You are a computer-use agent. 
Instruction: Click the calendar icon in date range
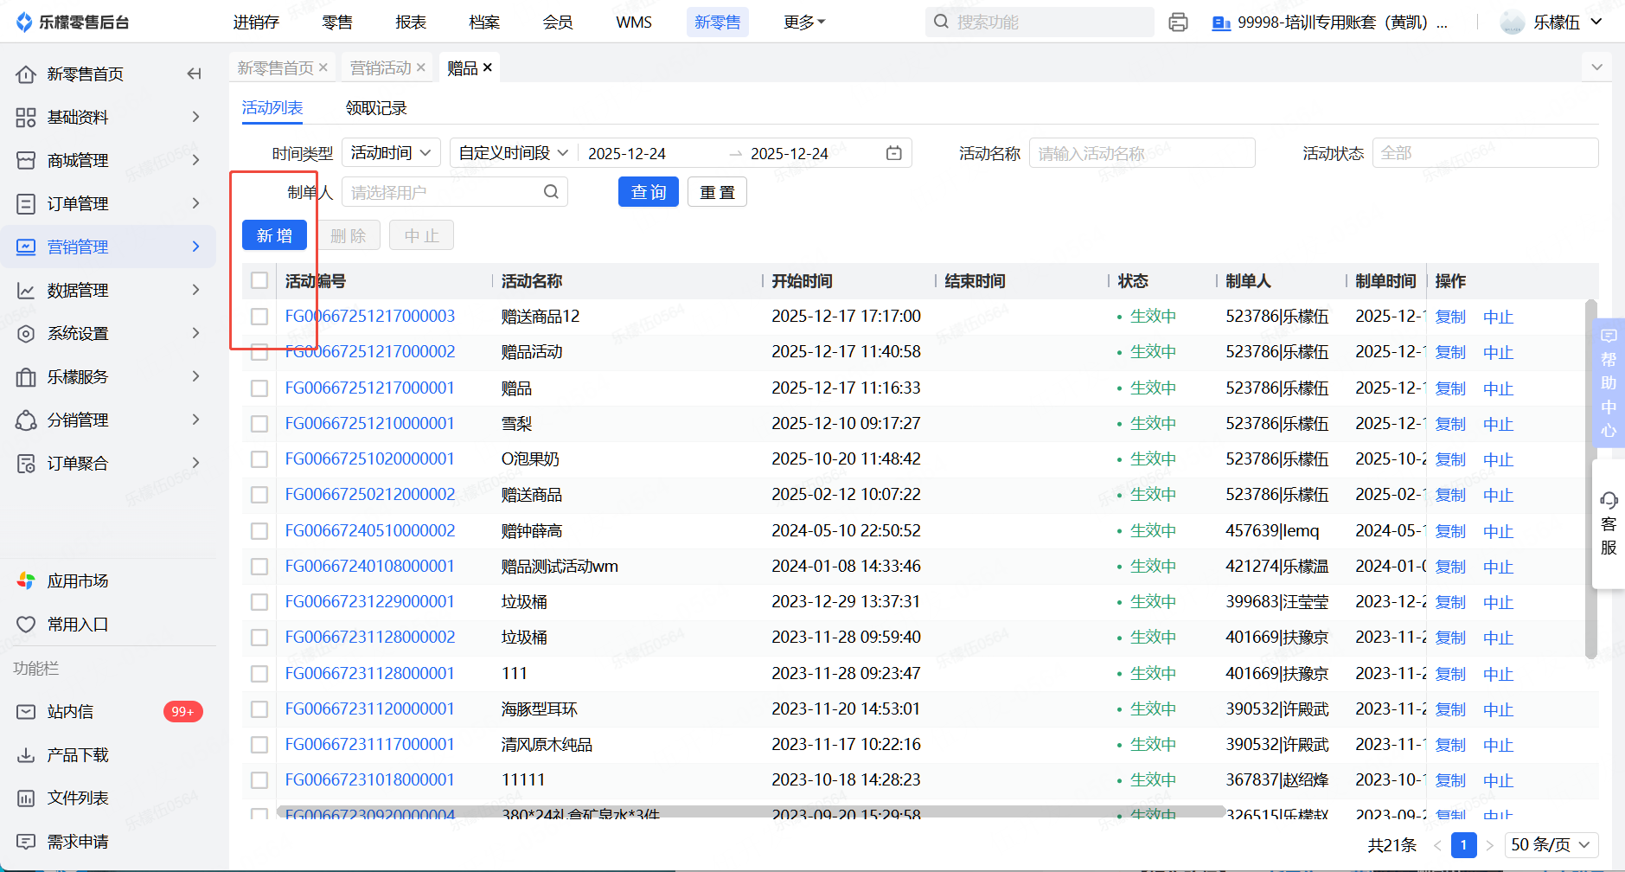tap(894, 153)
